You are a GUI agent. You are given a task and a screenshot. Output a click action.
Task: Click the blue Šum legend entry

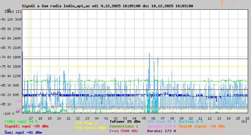tap(23, 132)
